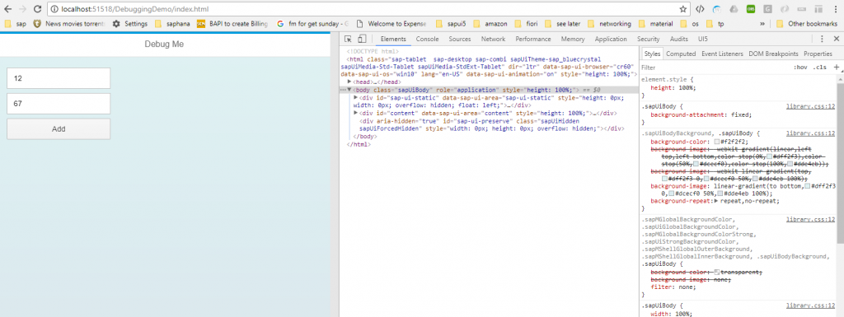Image resolution: width=844 pixels, height=317 pixels.
Task: Open the Performance tab
Action: pyautogui.click(x=533, y=39)
